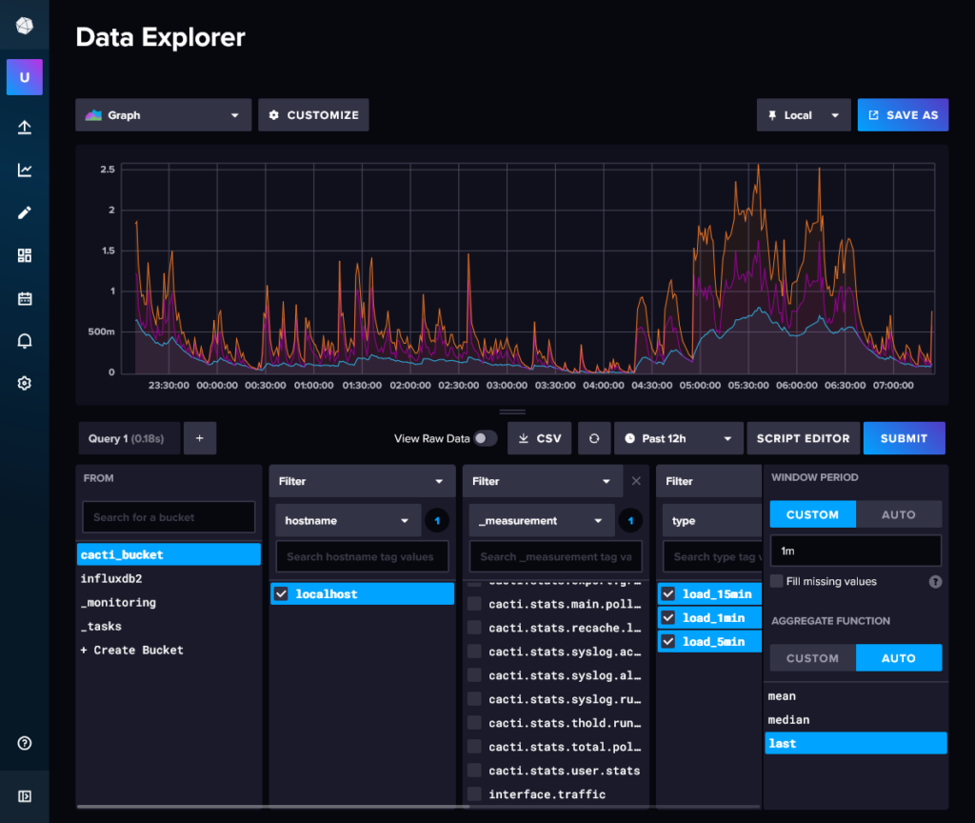975x823 pixels.
Task: Refresh the query with the refresh icon
Action: pos(592,438)
